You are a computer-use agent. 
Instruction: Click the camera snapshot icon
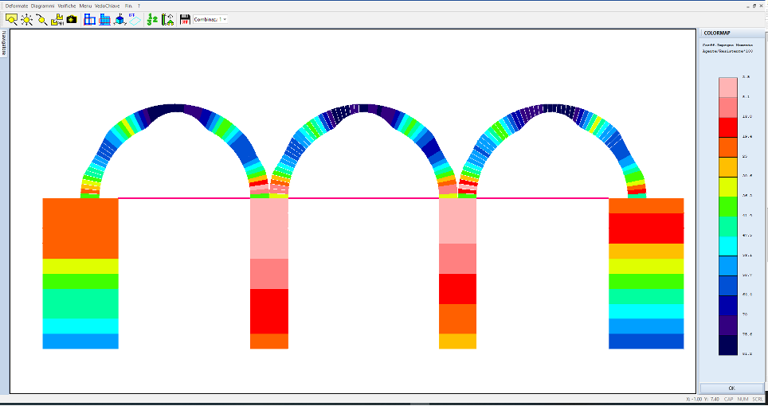pos(72,20)
